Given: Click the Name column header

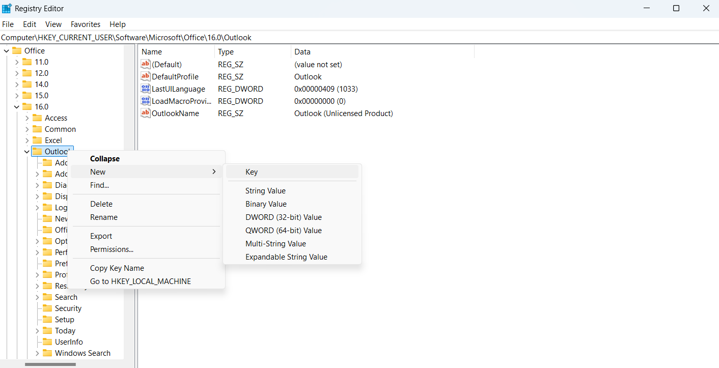Looking at the screenshot, I should coord(176,52).
